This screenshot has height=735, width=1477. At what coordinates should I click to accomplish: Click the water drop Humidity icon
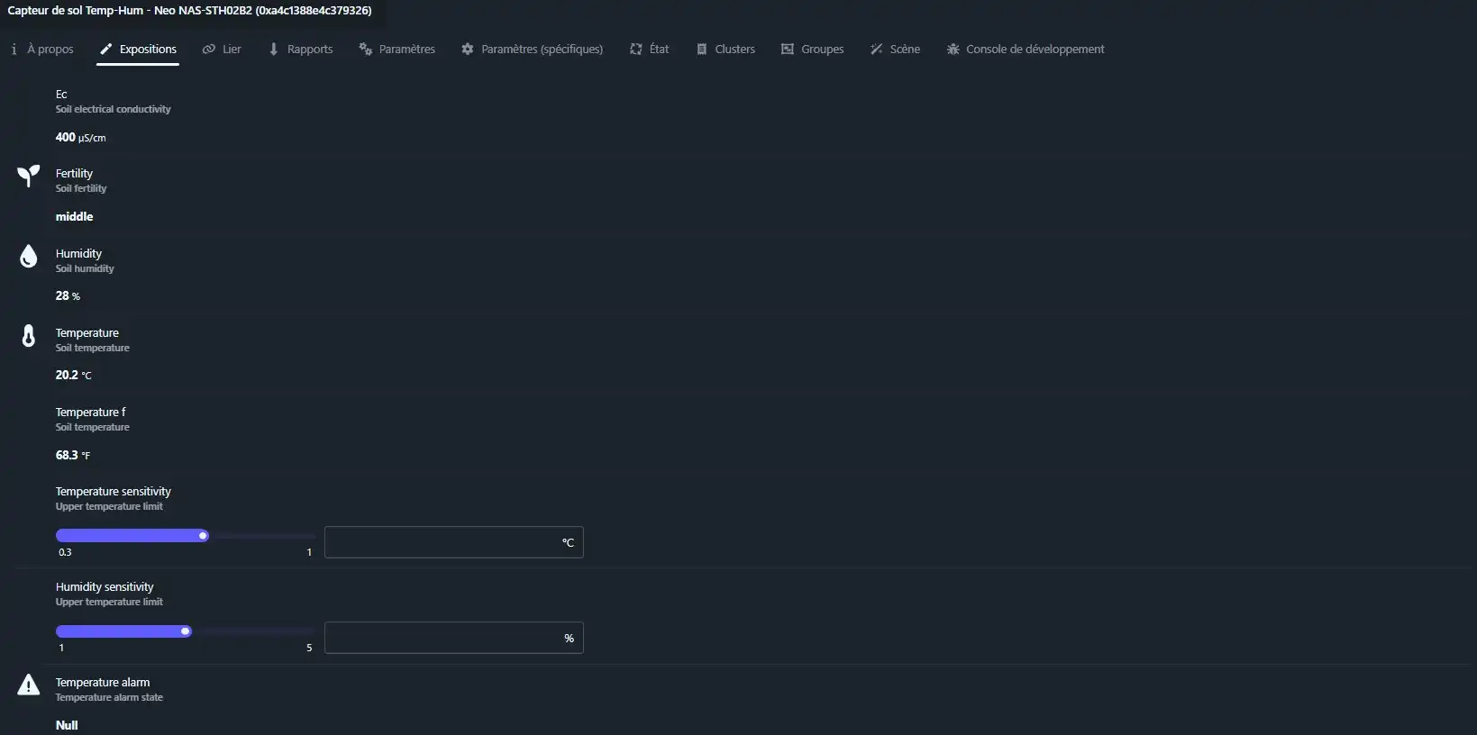(x=29, y=257)
